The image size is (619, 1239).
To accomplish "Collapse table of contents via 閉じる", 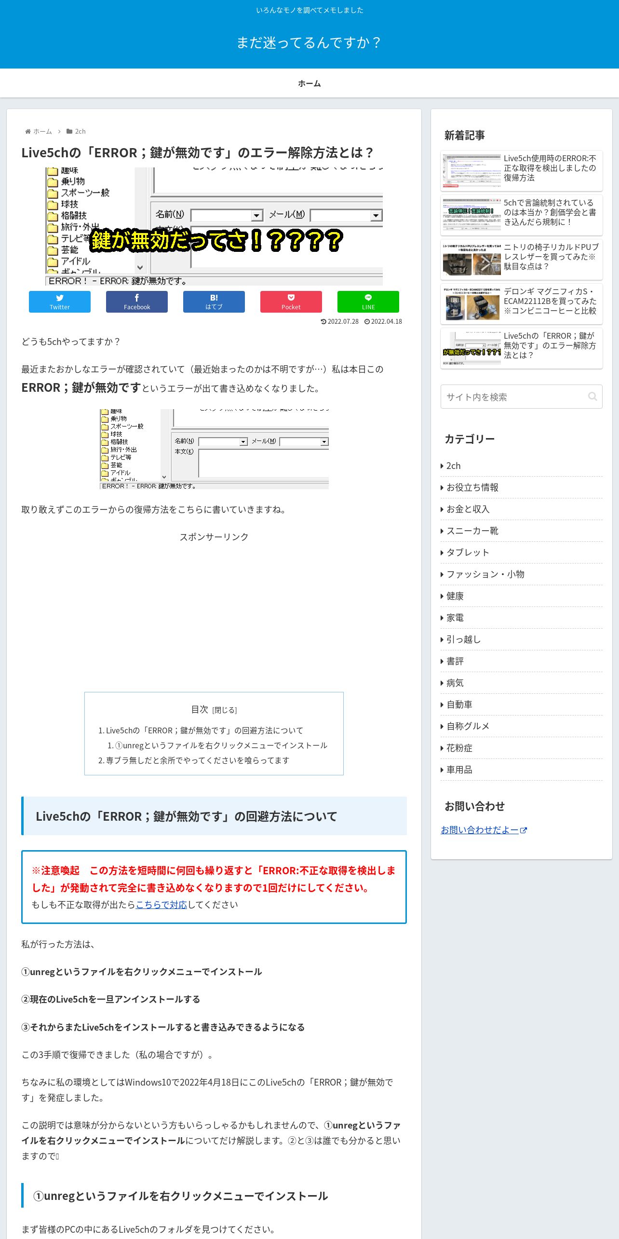I will [x=225, y=710].
